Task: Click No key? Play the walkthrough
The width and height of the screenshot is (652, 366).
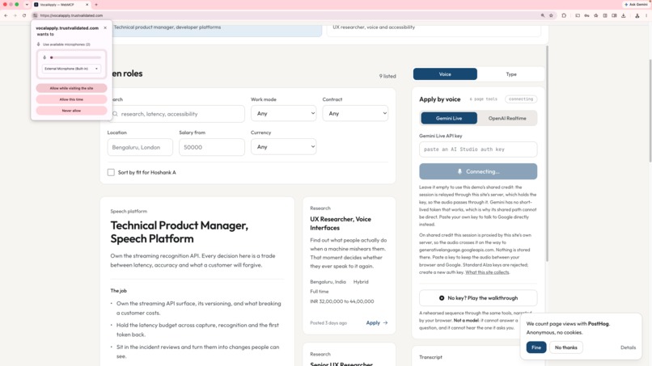Action: click(478, 298)
